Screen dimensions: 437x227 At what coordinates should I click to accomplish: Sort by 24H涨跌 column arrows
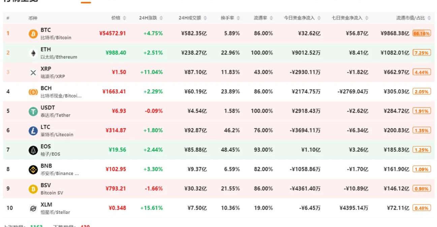(161, 18)
